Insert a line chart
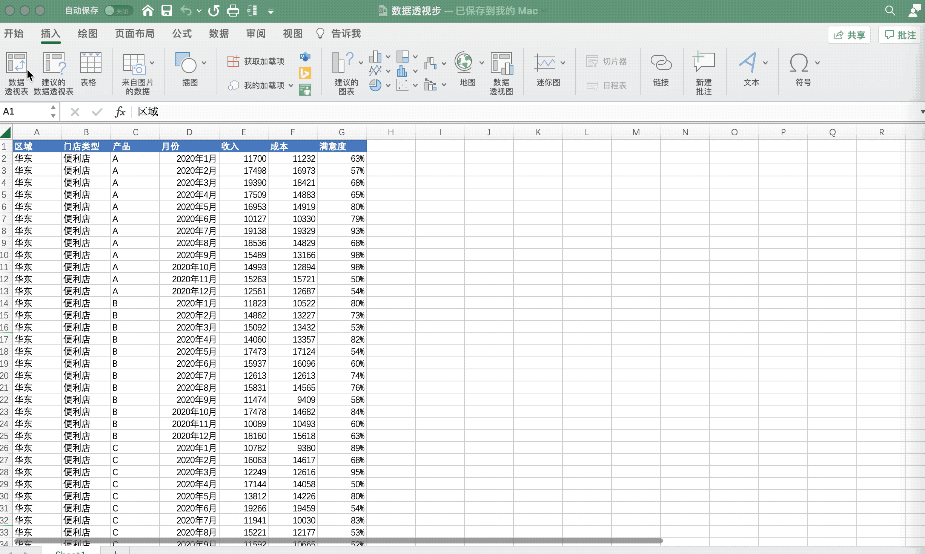925x554 pixels. [x=375, y=70]
